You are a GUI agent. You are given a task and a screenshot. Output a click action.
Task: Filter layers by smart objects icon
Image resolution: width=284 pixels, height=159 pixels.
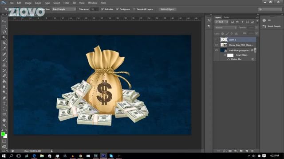252,22
